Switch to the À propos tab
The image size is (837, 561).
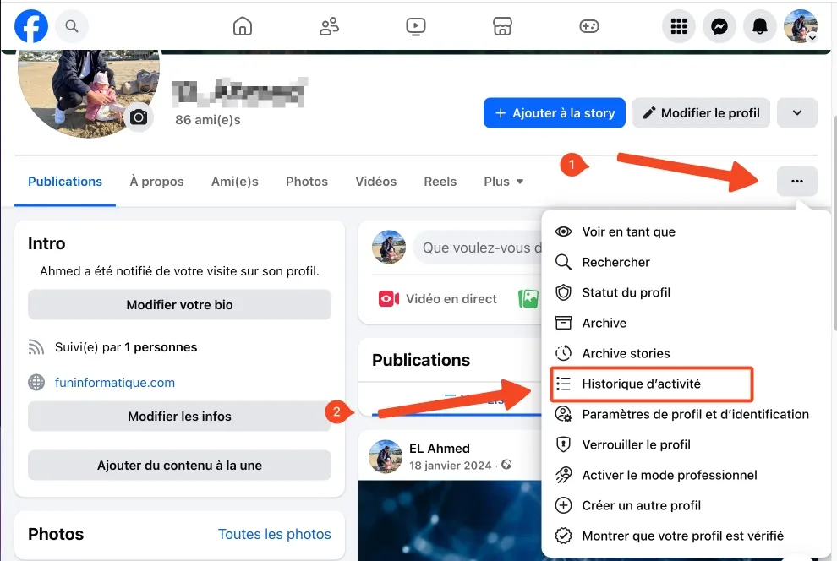[x=156, y=182]
